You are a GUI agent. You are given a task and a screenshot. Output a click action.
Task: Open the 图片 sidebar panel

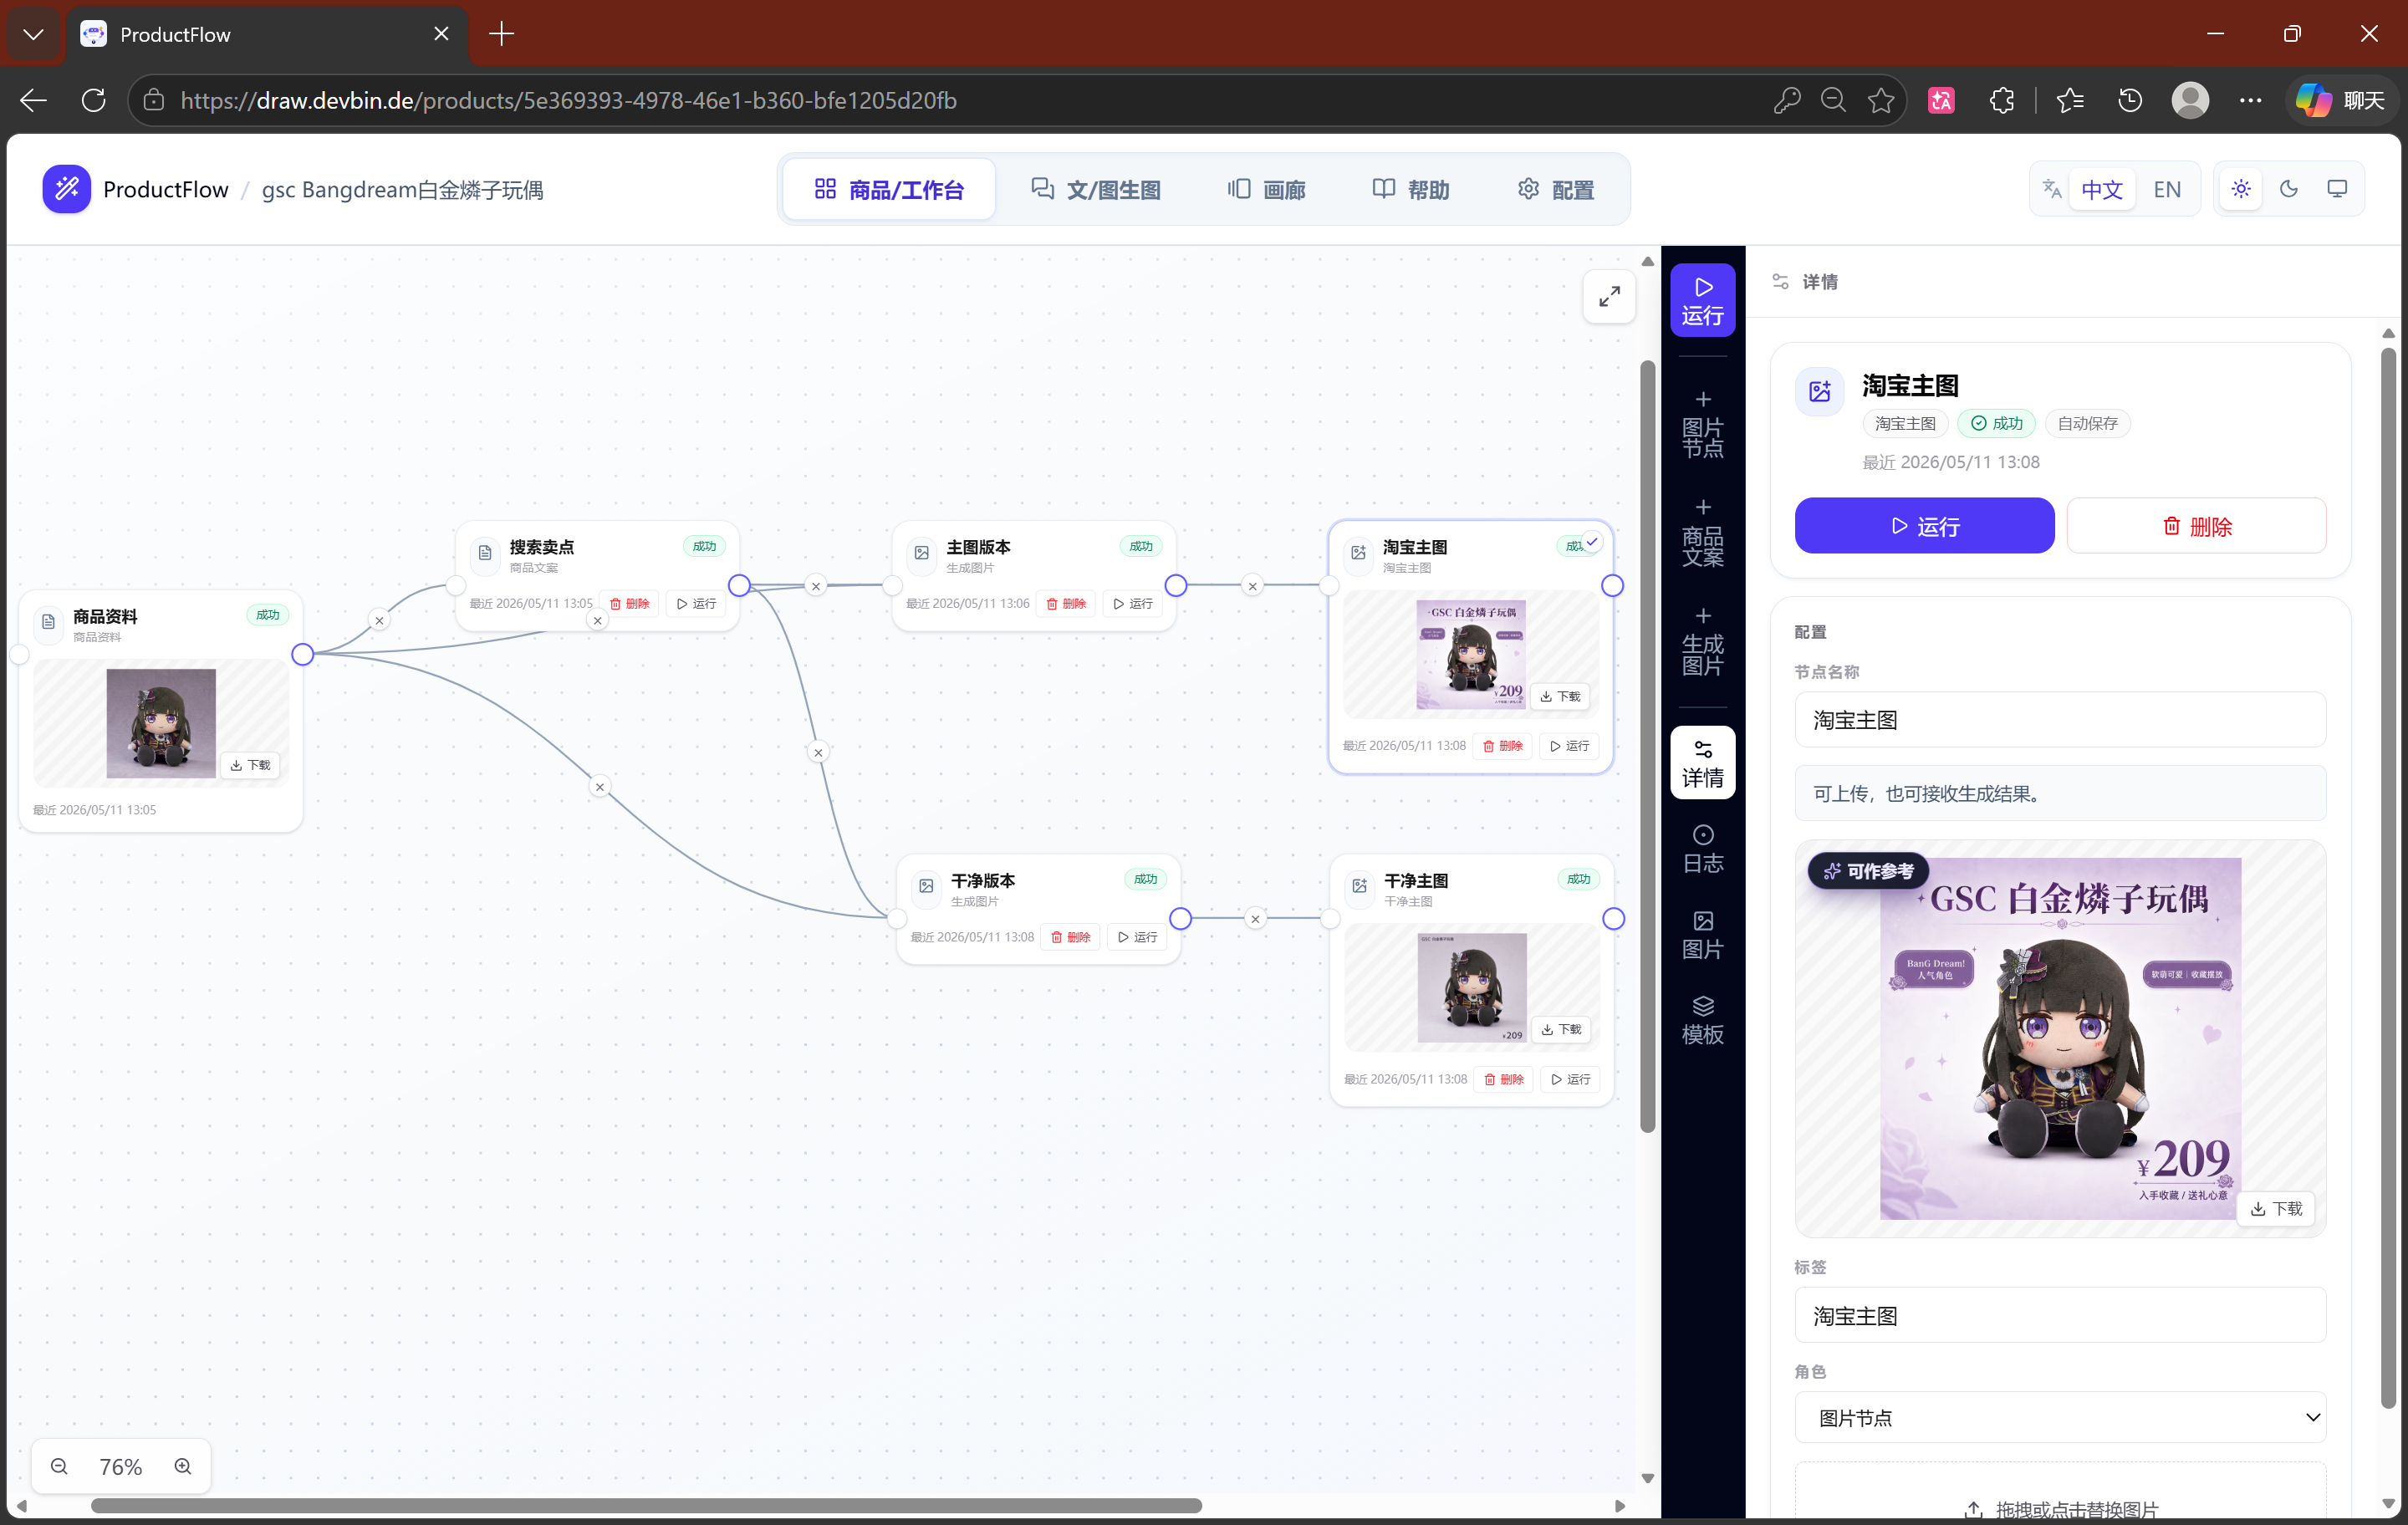1702,934
